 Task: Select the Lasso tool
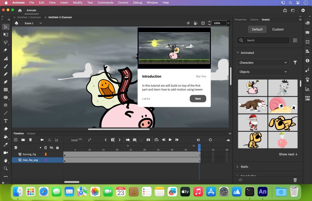coord(5,42)
